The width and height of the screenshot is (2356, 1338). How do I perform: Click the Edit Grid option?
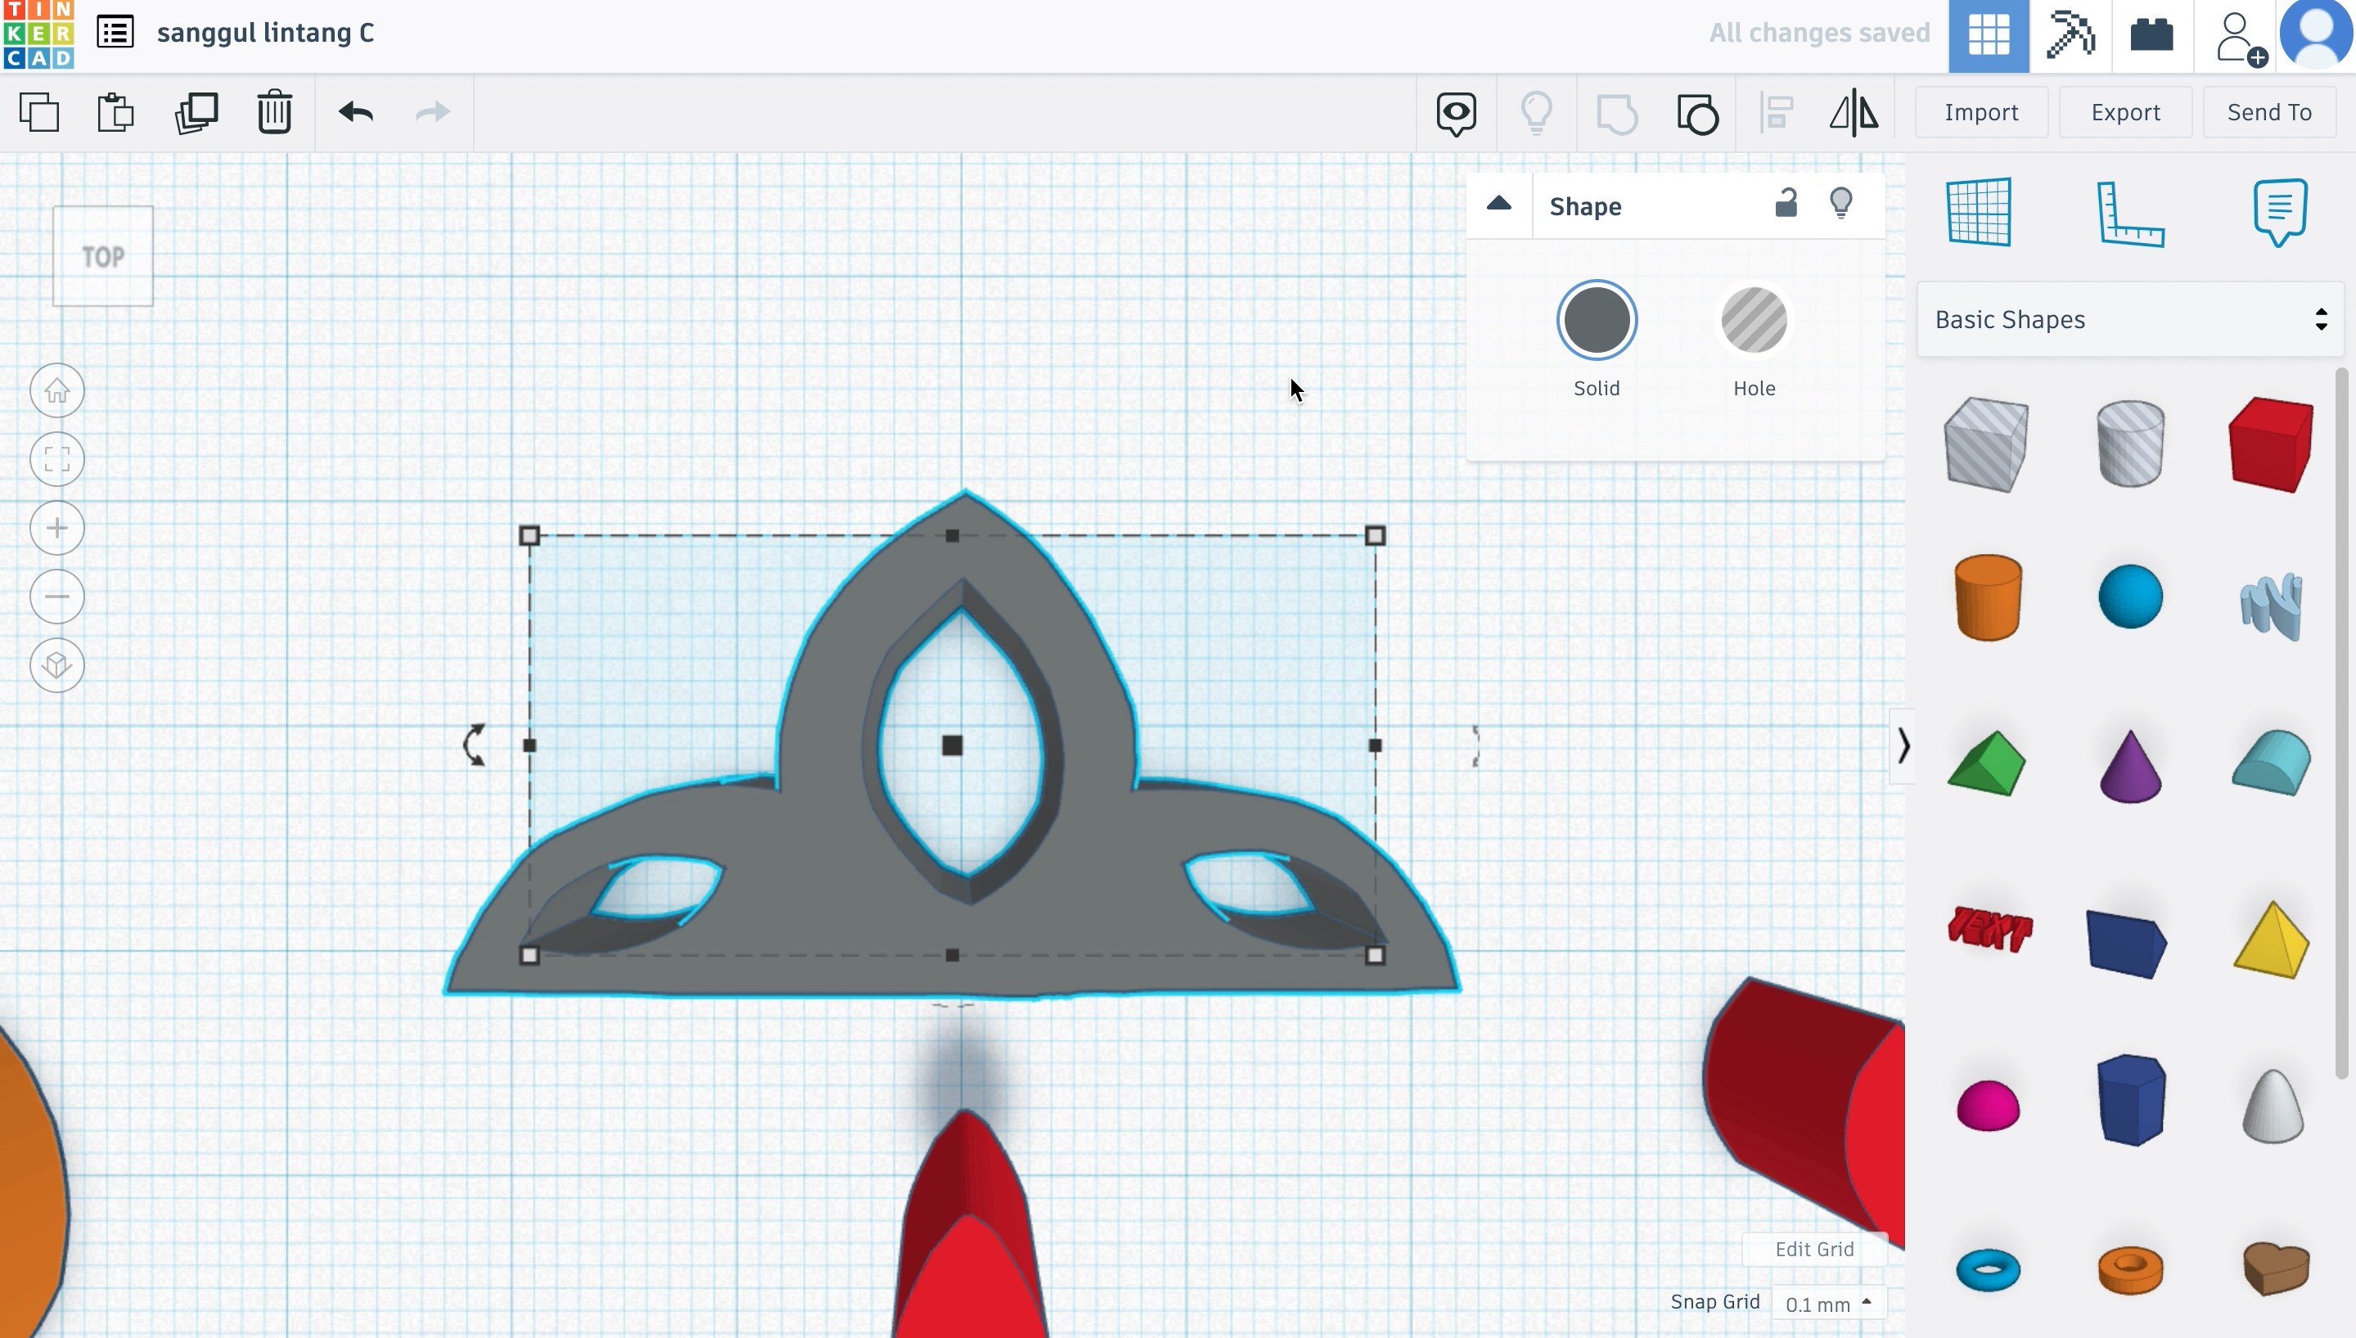coord(1814,1247)
